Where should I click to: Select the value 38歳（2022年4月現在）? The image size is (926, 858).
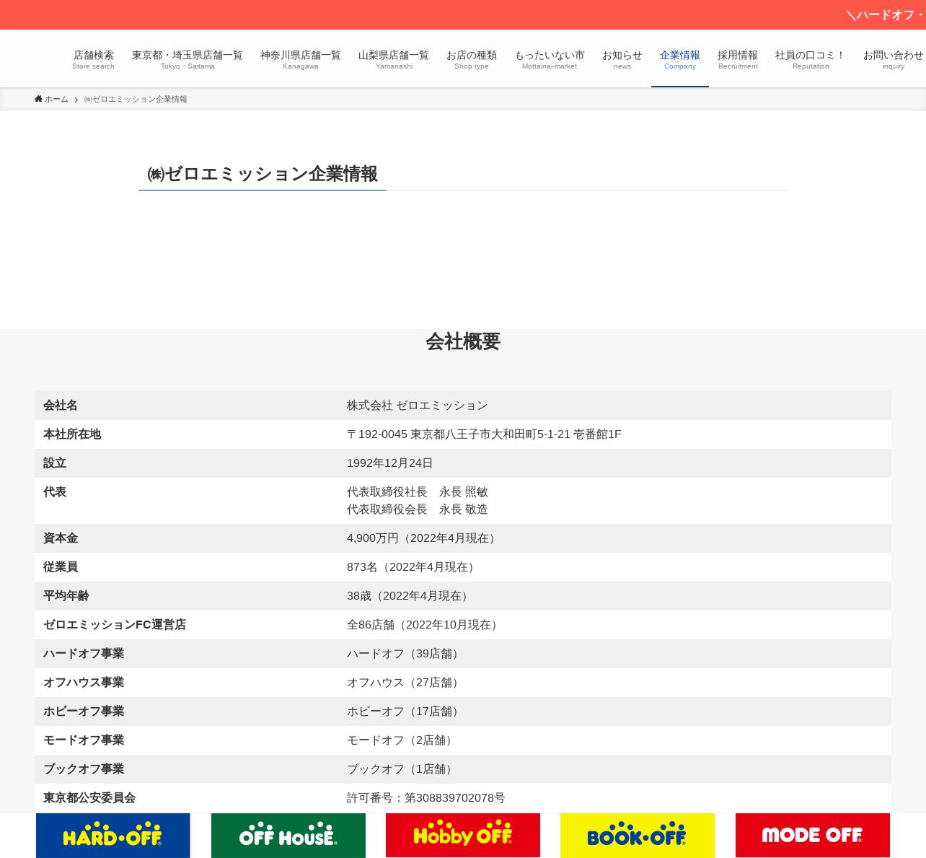pyautogui.click(x=410, y=596)
